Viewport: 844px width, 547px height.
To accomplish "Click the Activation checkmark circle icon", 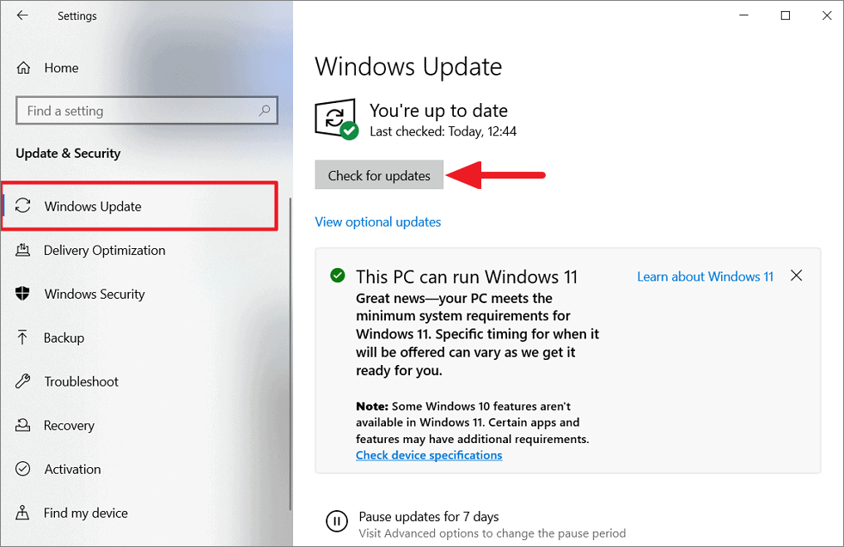I will tap(22, 469).
